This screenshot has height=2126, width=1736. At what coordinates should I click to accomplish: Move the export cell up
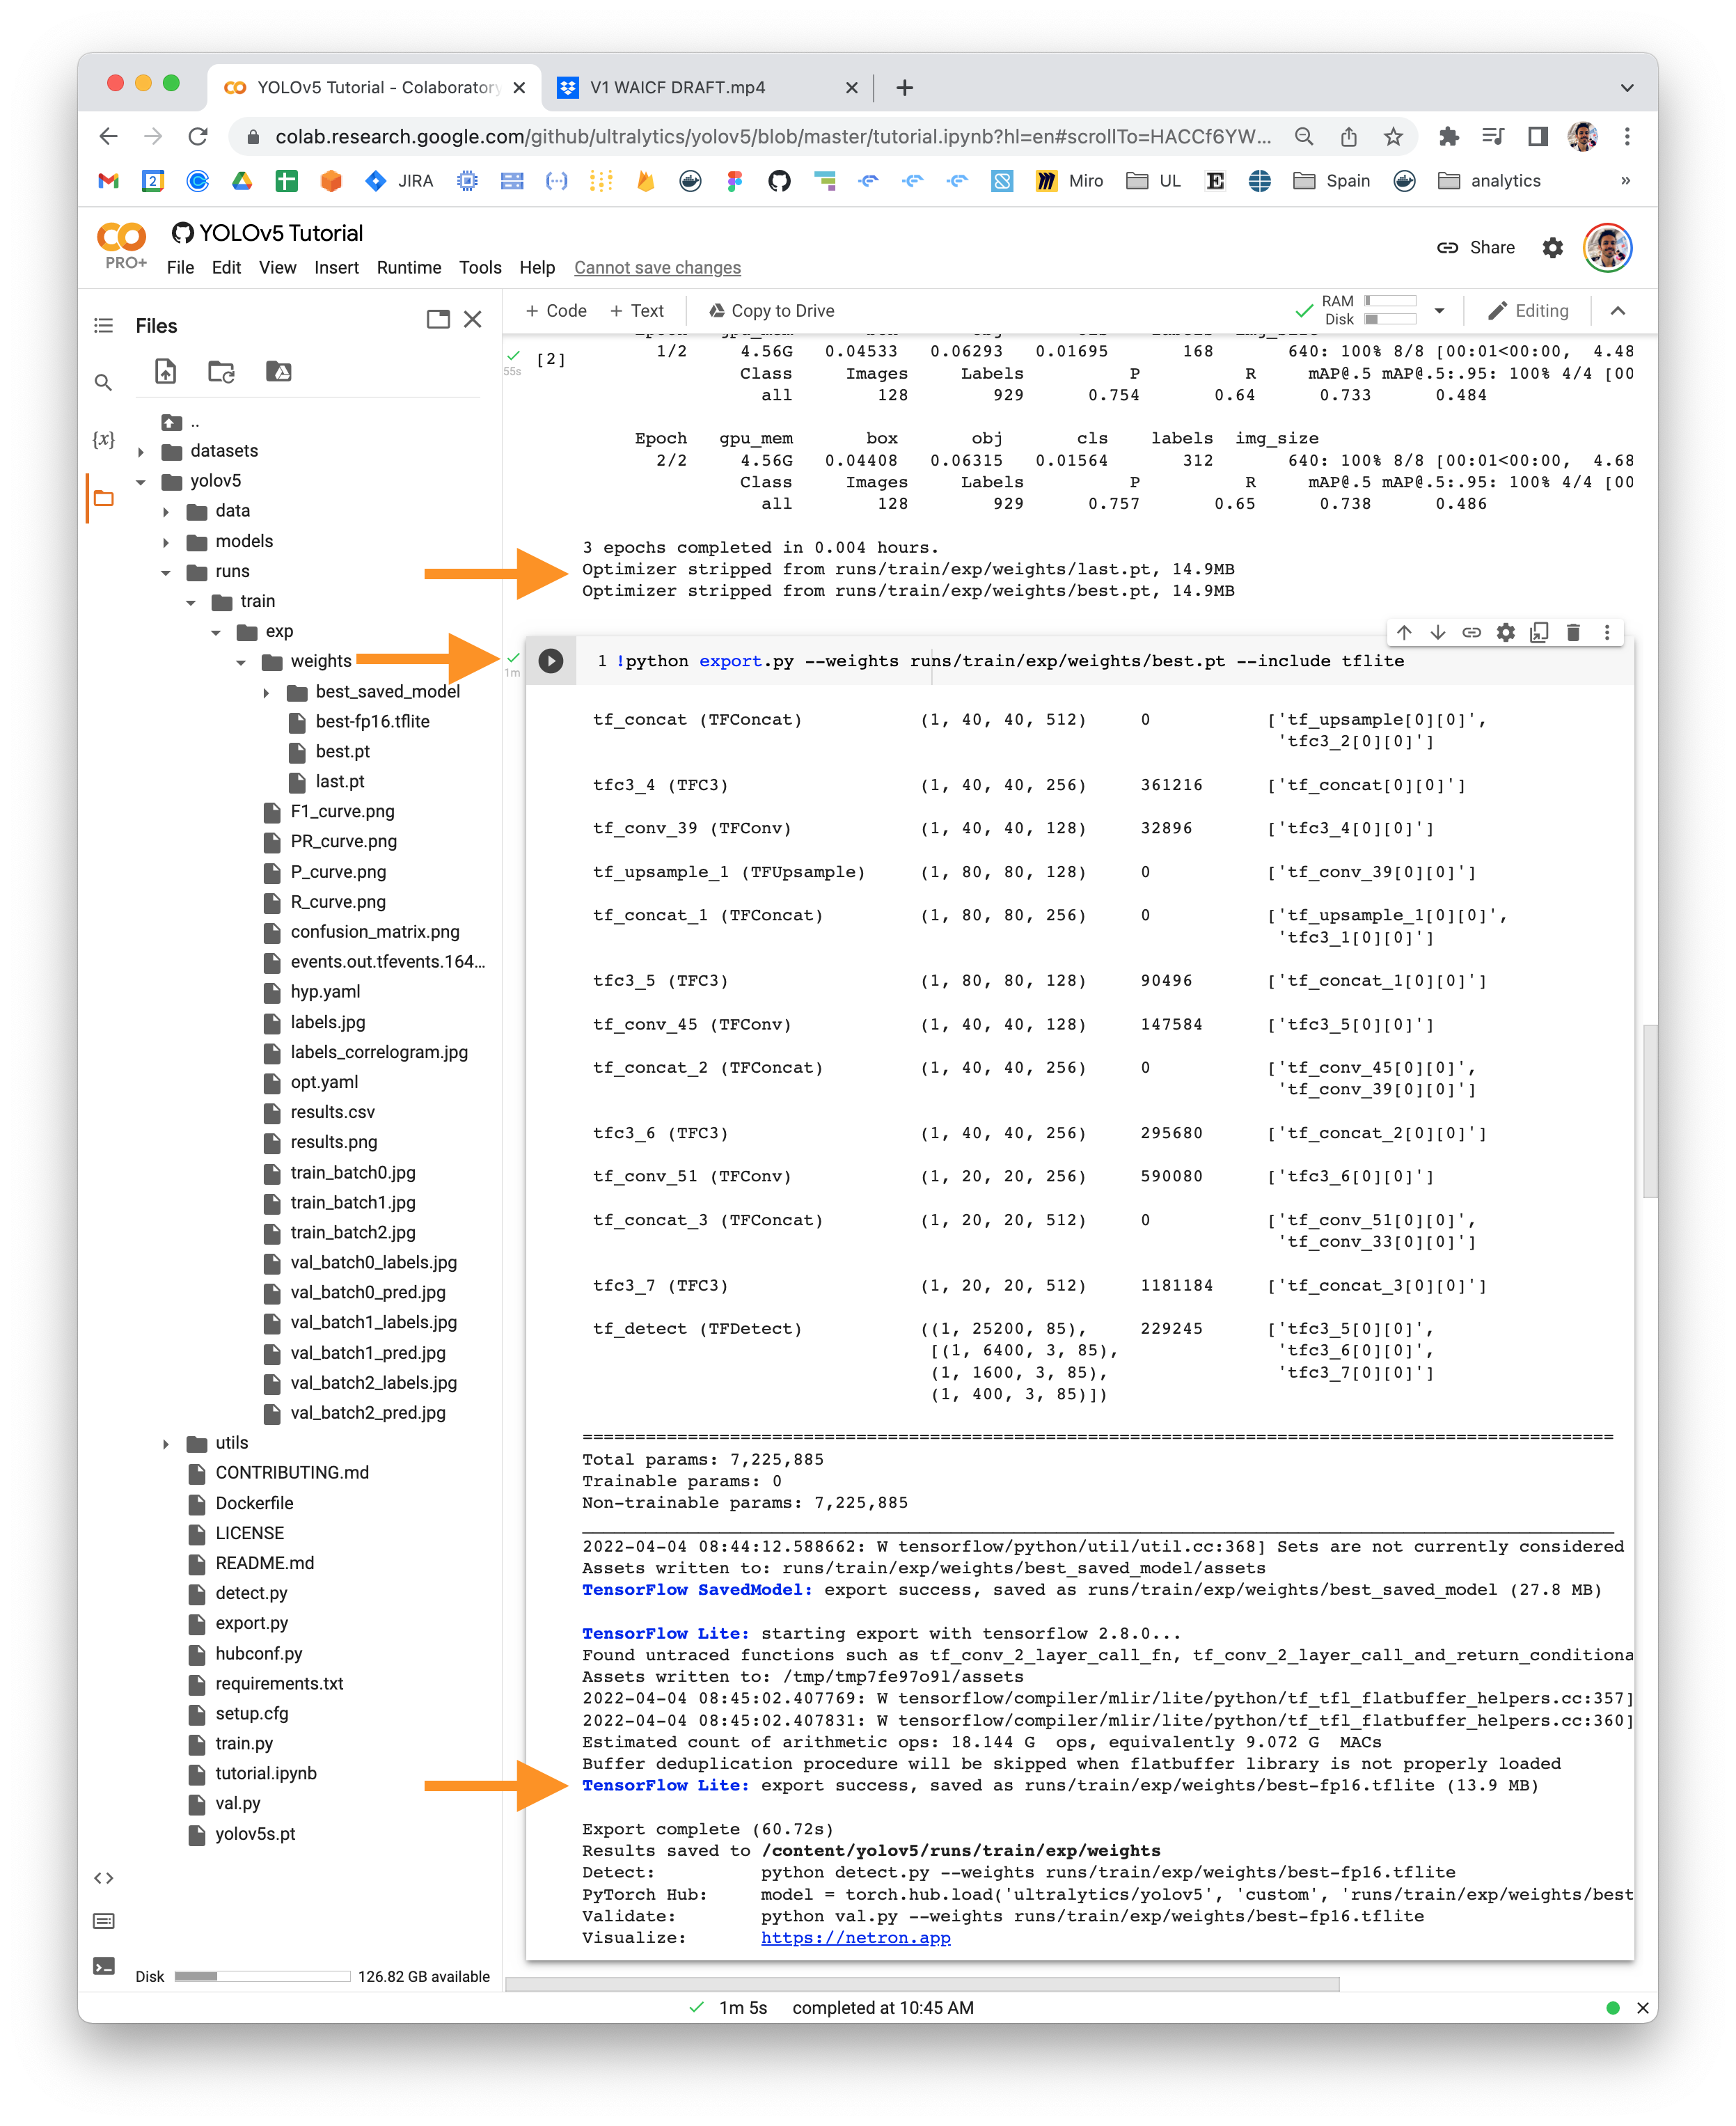[1404, 633]
